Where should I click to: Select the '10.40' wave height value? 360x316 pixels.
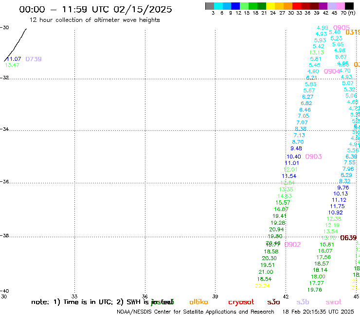pyautogui.click(x=294, y=157)
